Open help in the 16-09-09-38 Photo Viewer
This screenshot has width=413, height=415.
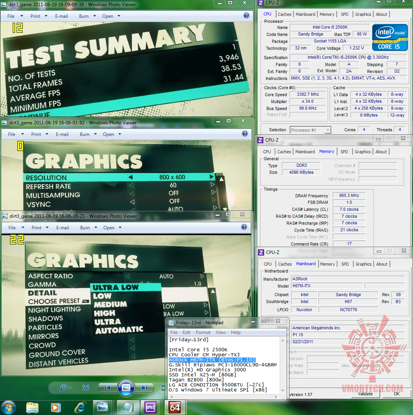pos(246,15)
